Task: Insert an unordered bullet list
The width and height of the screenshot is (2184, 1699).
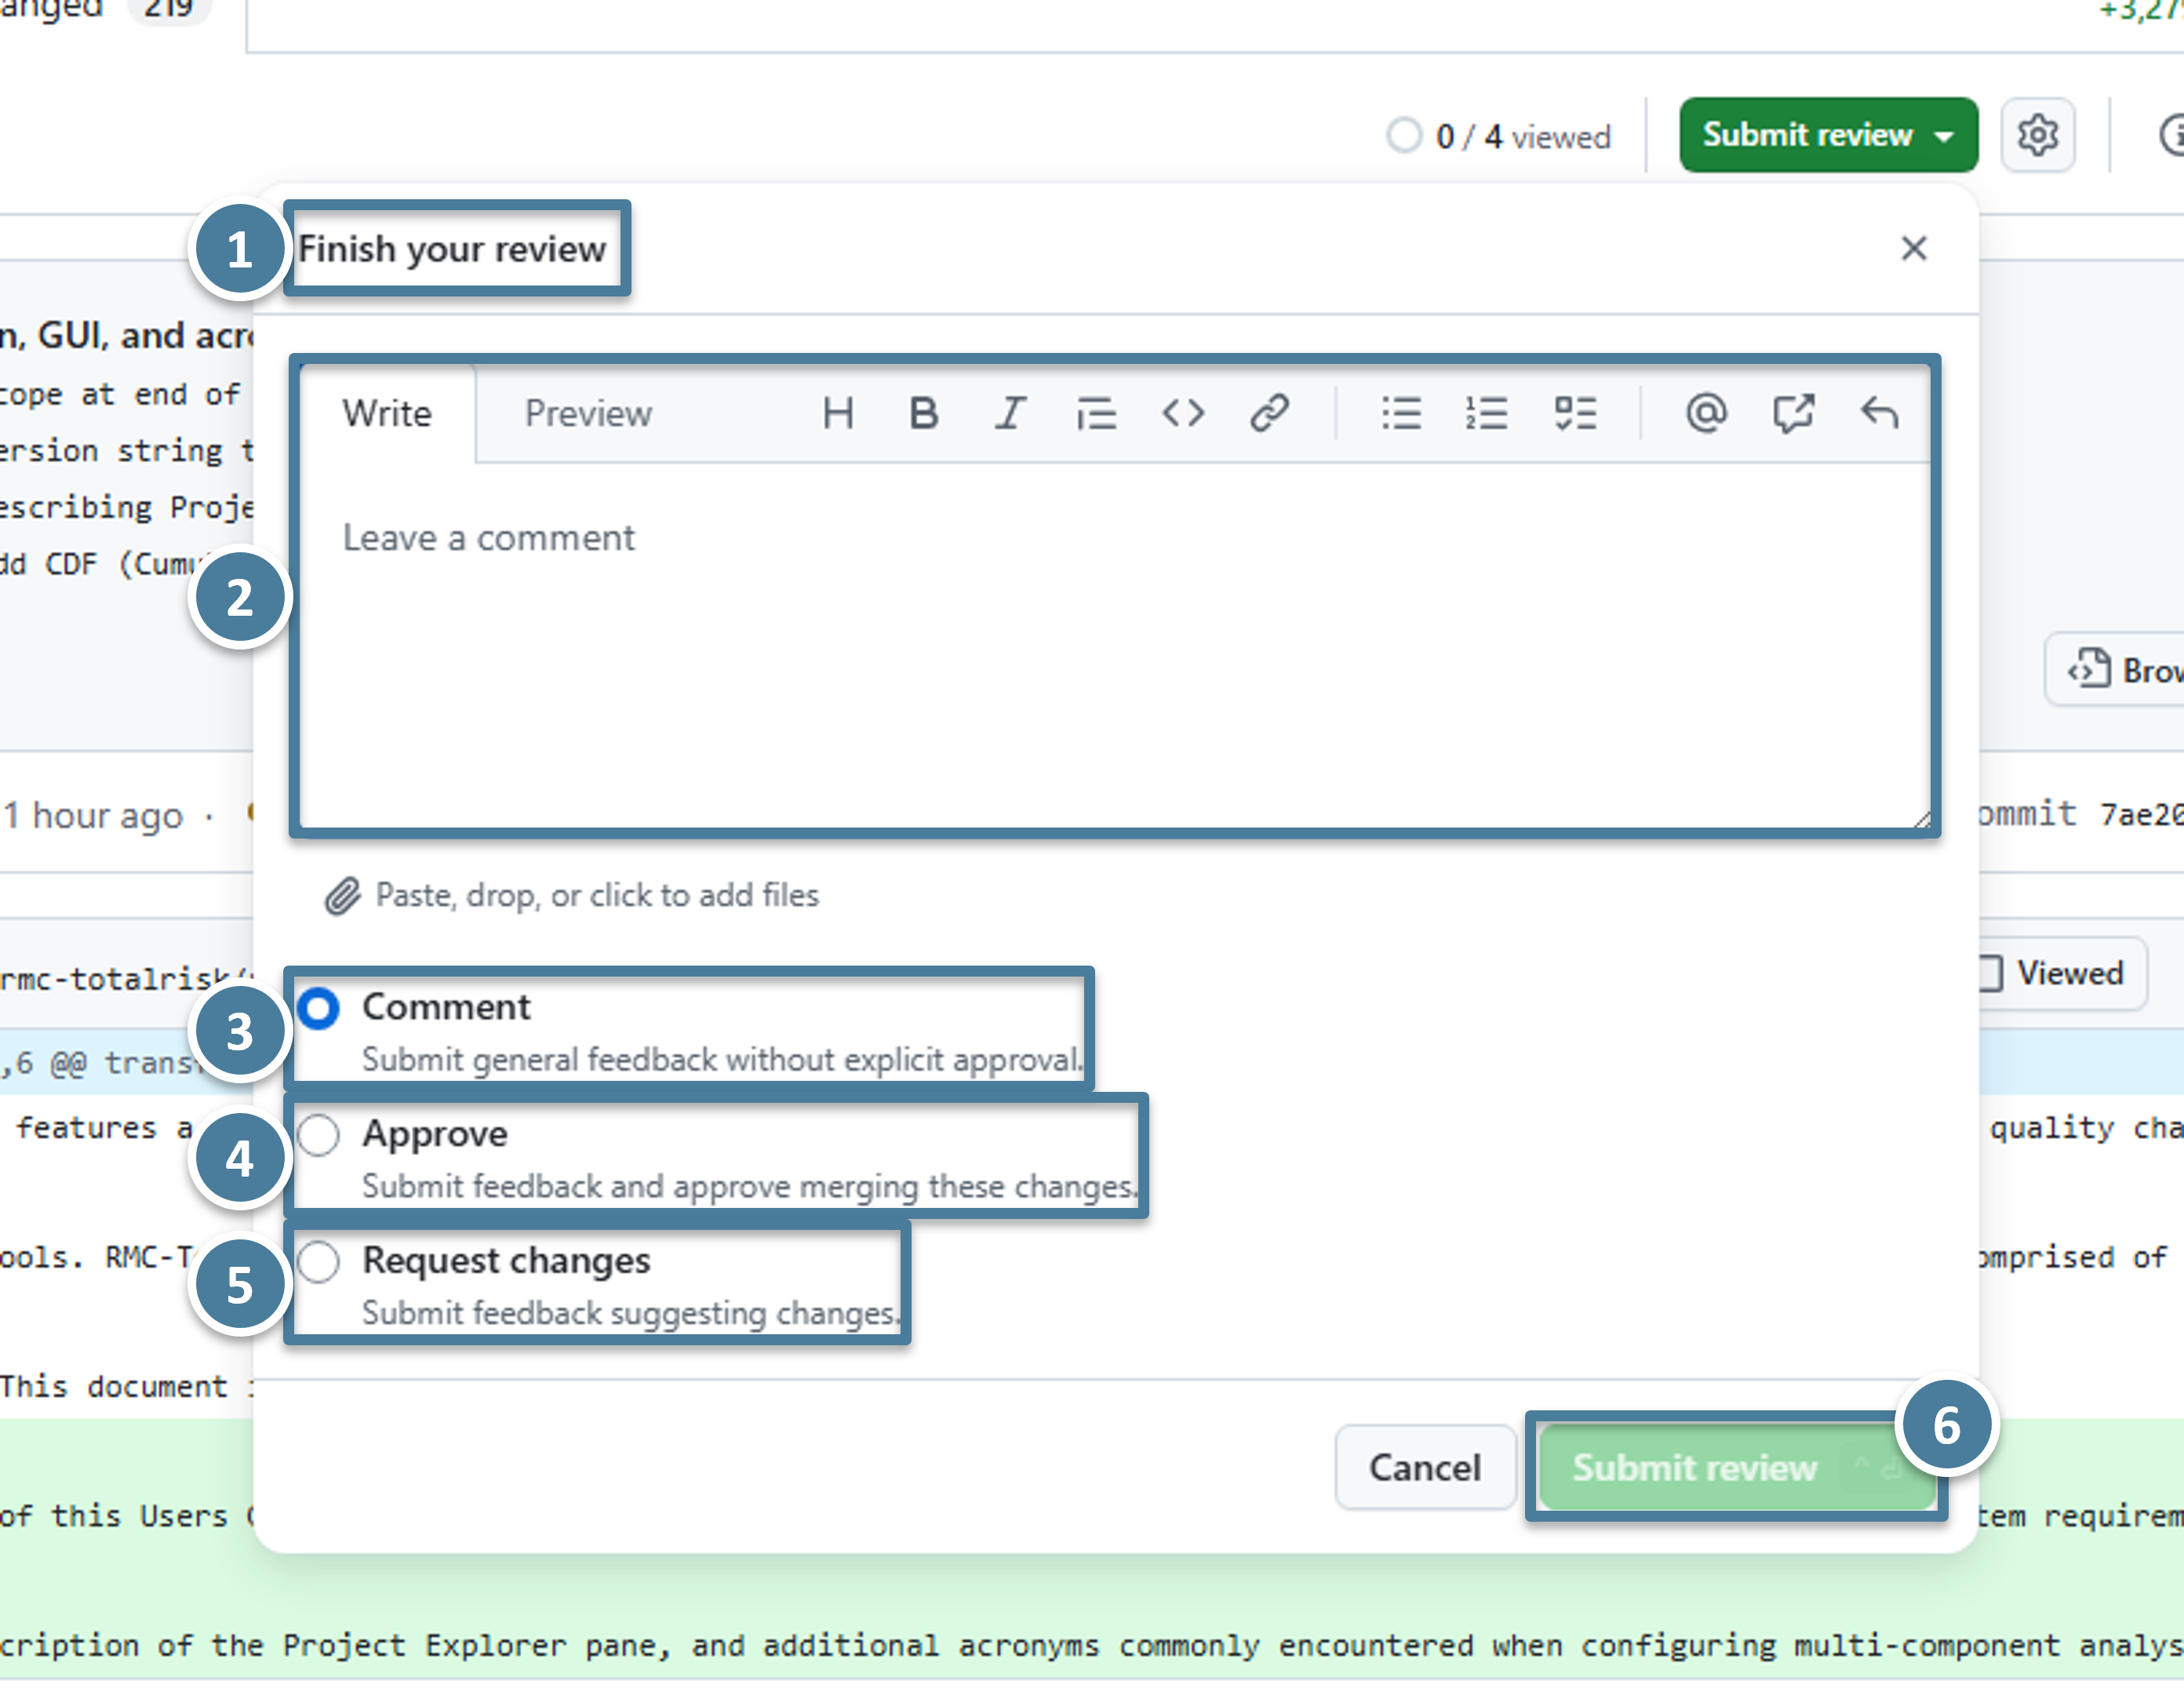Action: point(1401,413)
